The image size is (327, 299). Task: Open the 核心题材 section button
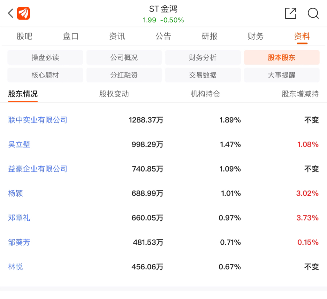click(45, 75)
